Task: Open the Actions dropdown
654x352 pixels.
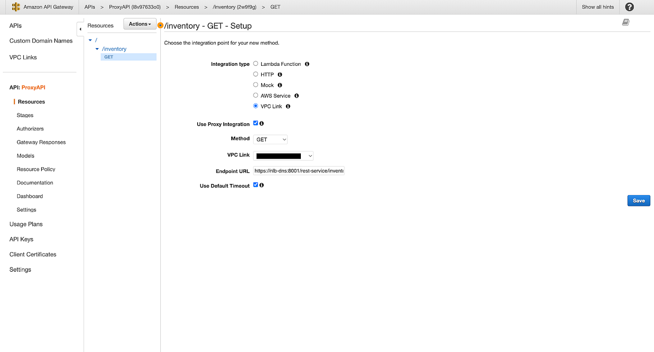Action: (x=140, y=24)
